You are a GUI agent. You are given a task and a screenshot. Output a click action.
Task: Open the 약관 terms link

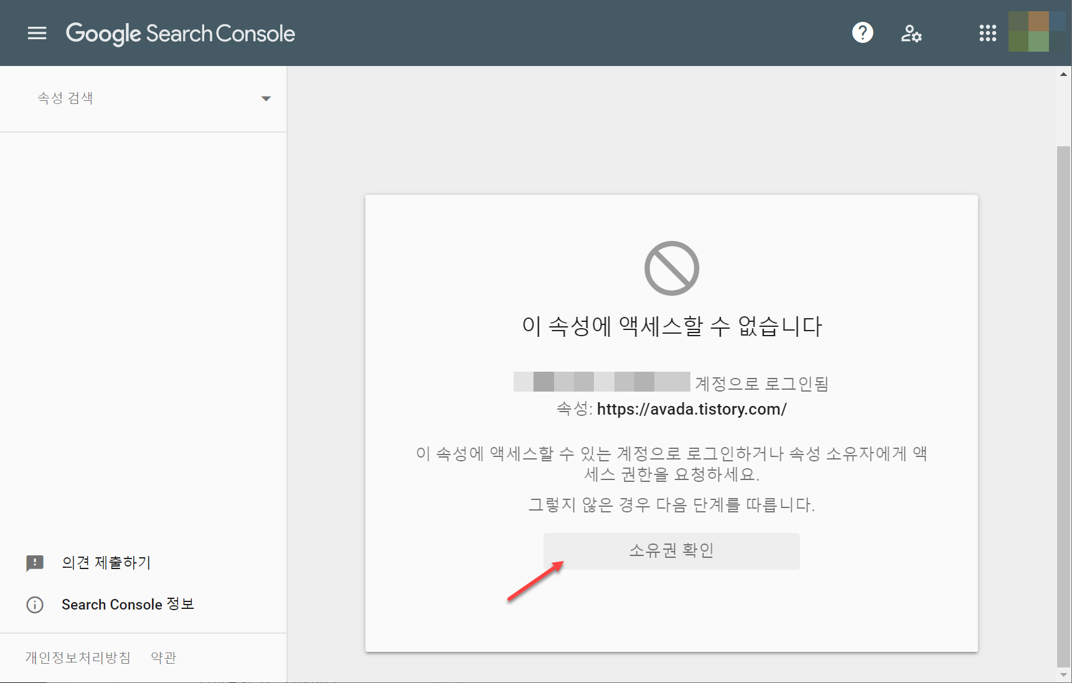[x=162, y=657]
